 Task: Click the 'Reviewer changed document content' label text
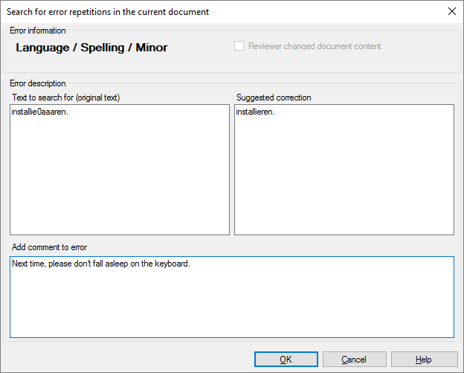315,46
